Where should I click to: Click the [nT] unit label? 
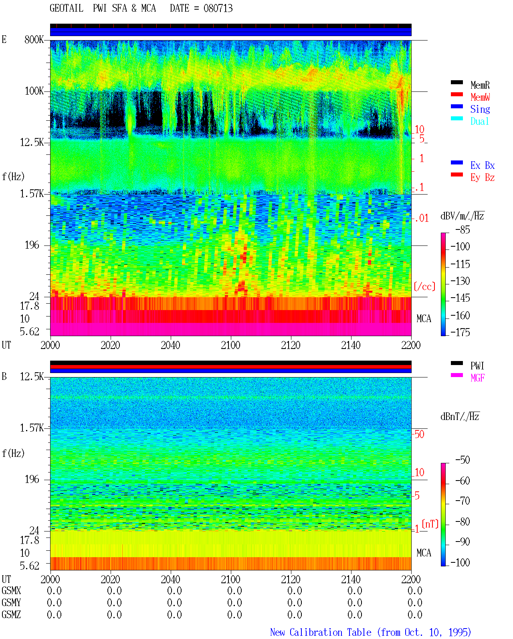pos(430,524)
